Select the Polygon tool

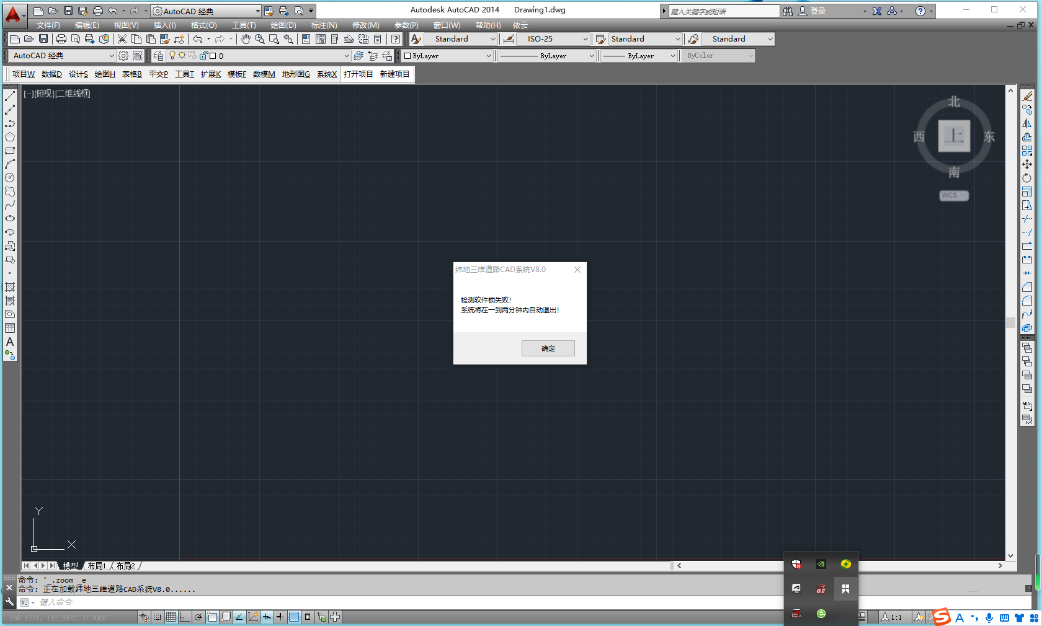[10, 136]
